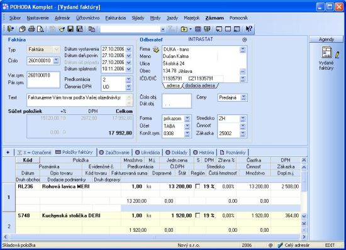Image resolution: width=346 pixels, height=250 pixels.
Task: Click the Celkom total 17 992,80
Action: point(120,133)
